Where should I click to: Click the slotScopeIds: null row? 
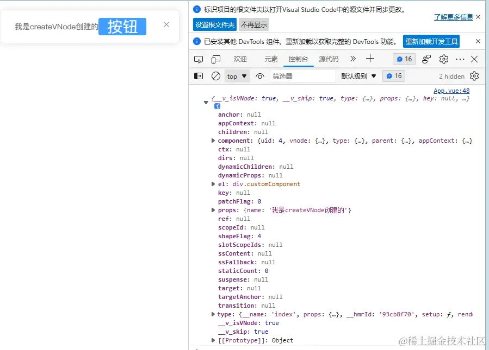250,245
